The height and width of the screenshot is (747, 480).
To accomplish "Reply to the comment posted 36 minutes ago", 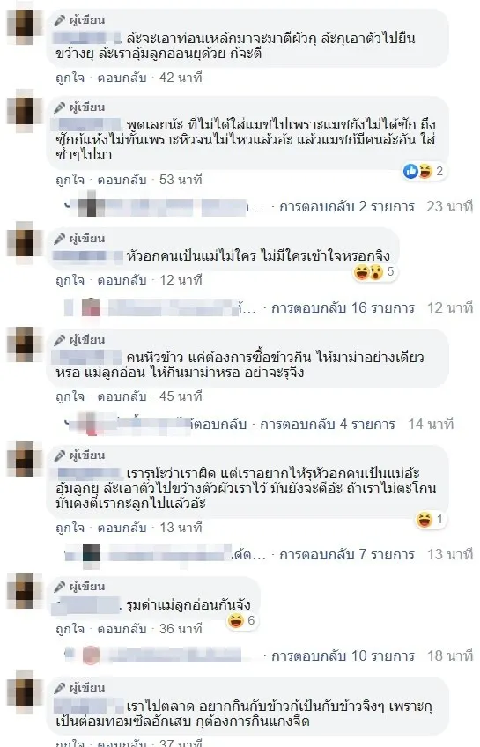I will (122, 629).
